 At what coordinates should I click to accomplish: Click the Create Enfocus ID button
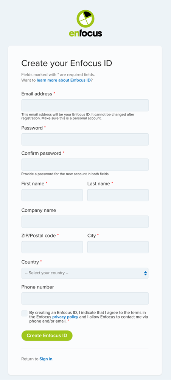[x=47, y=336]
